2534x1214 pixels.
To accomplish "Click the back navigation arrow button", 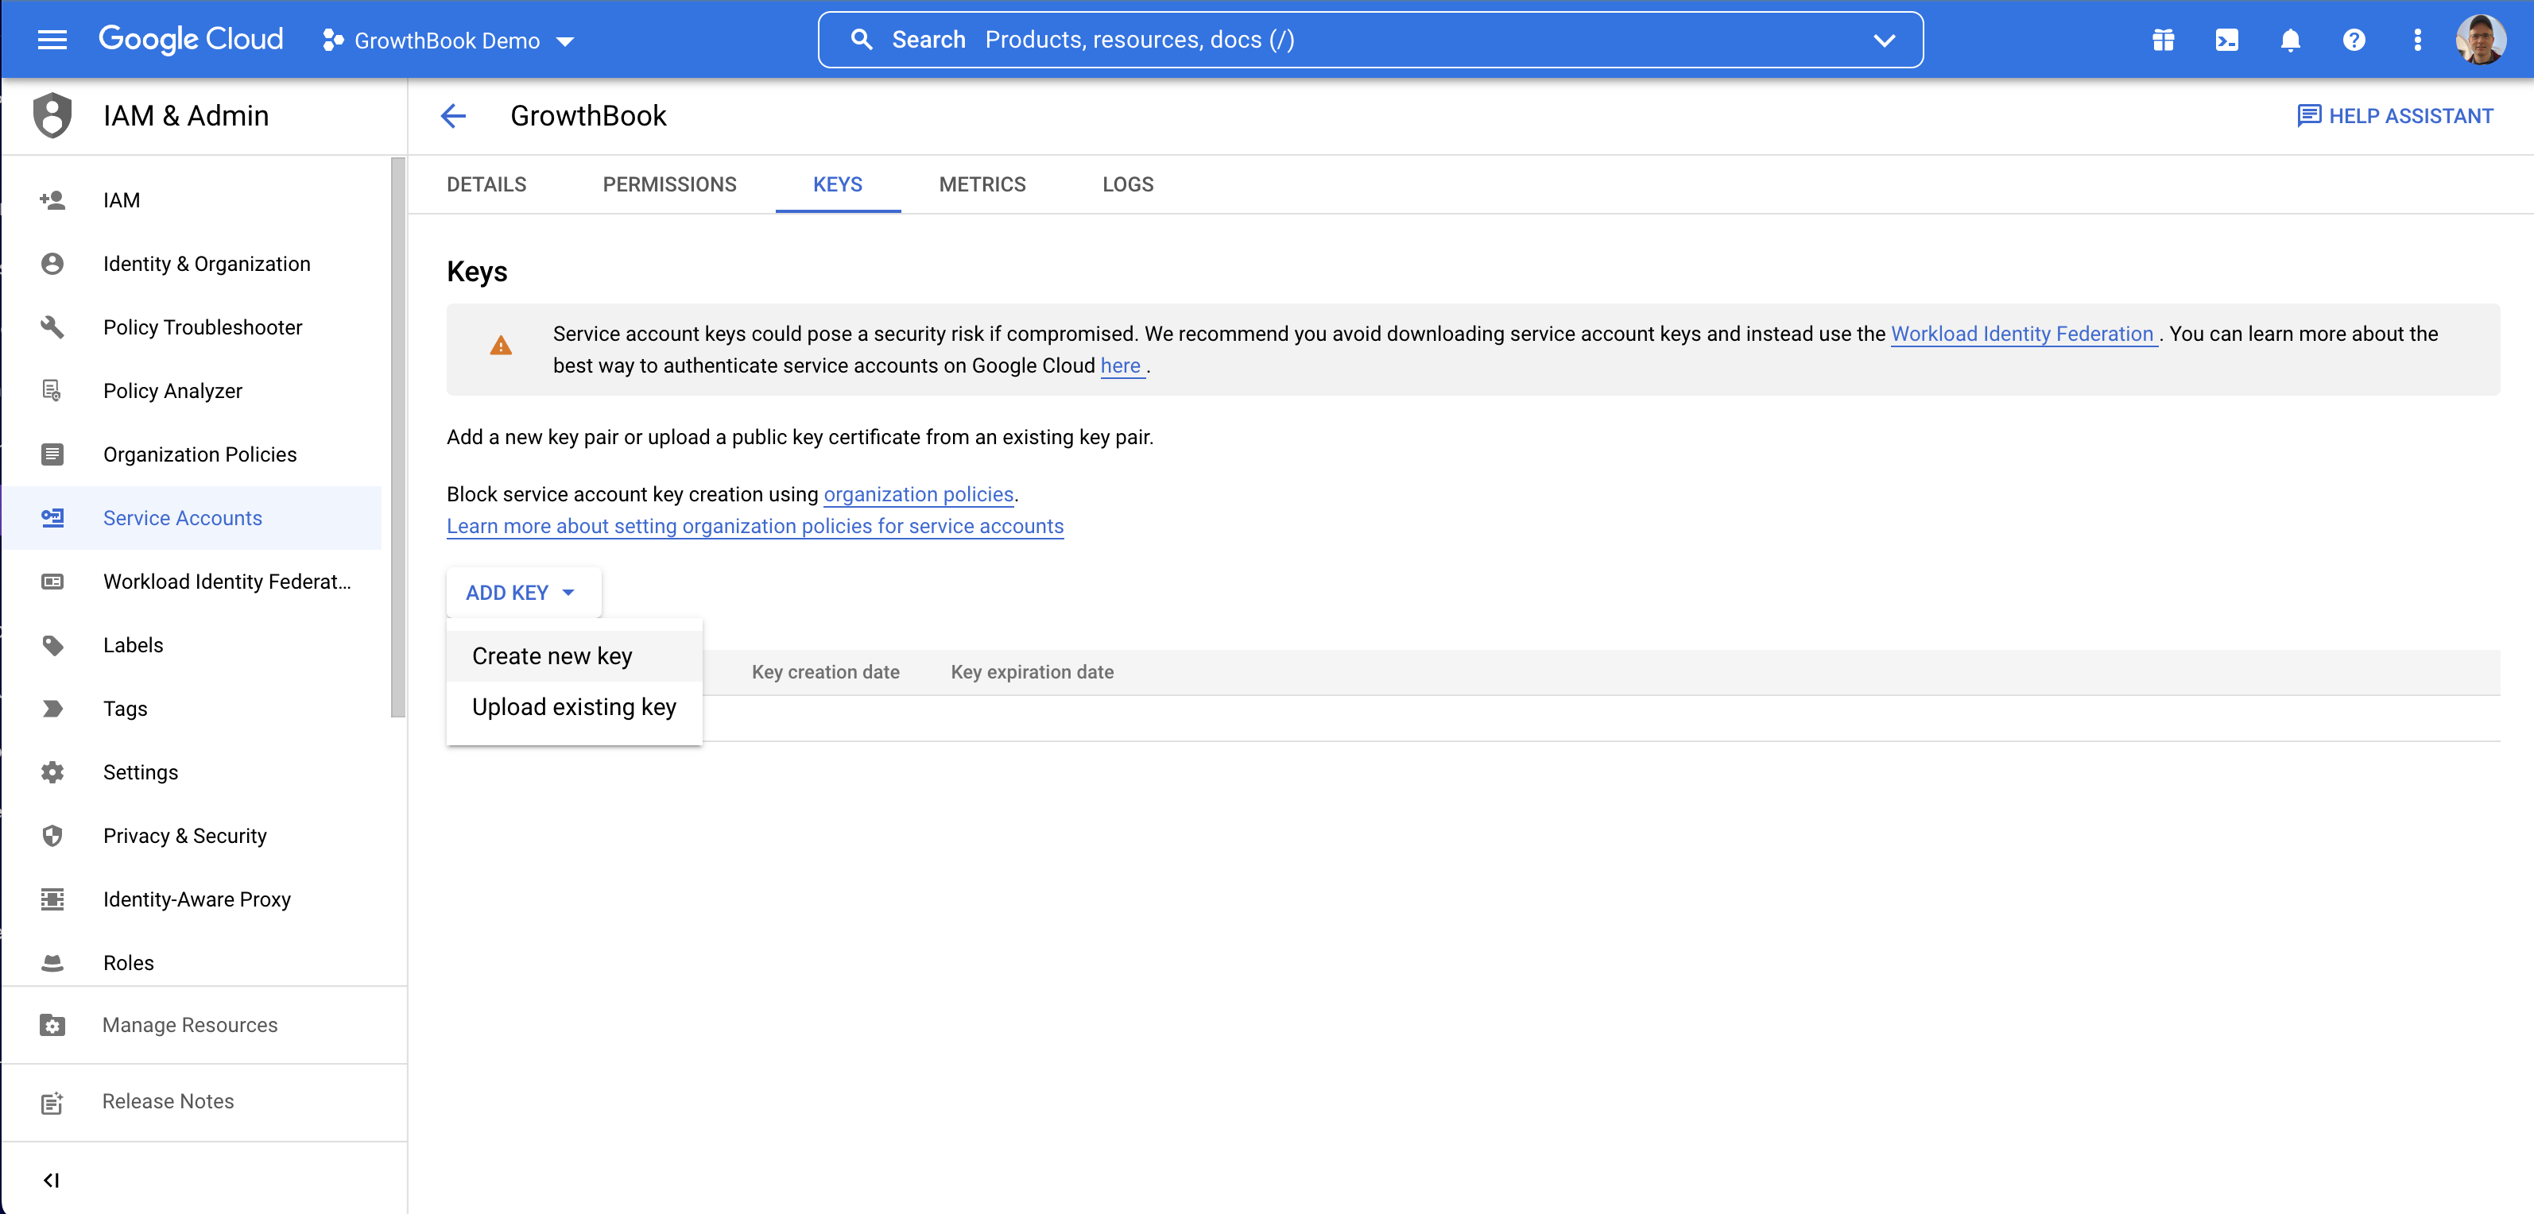I will 452,114.
